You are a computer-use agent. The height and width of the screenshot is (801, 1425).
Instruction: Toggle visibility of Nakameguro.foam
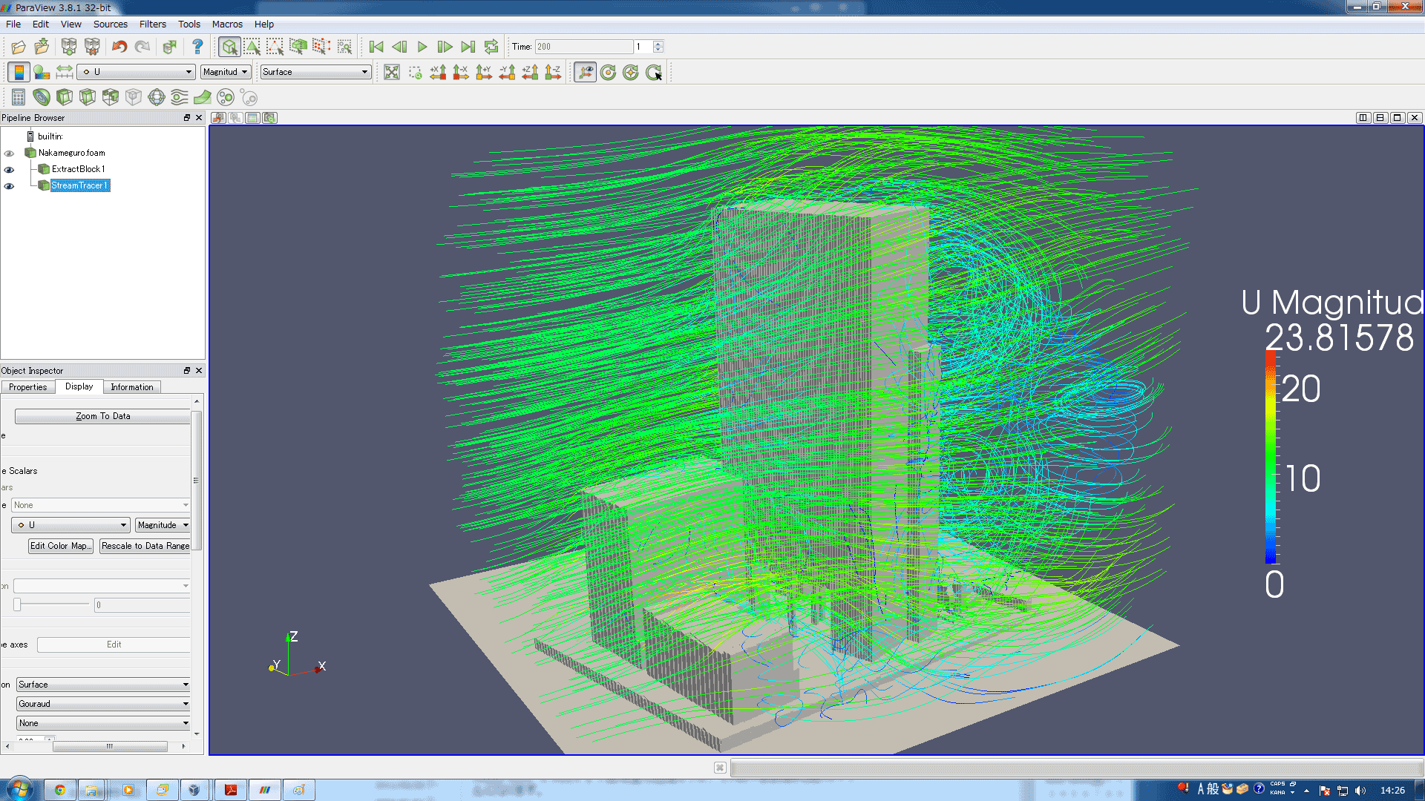tap(9, 154)
